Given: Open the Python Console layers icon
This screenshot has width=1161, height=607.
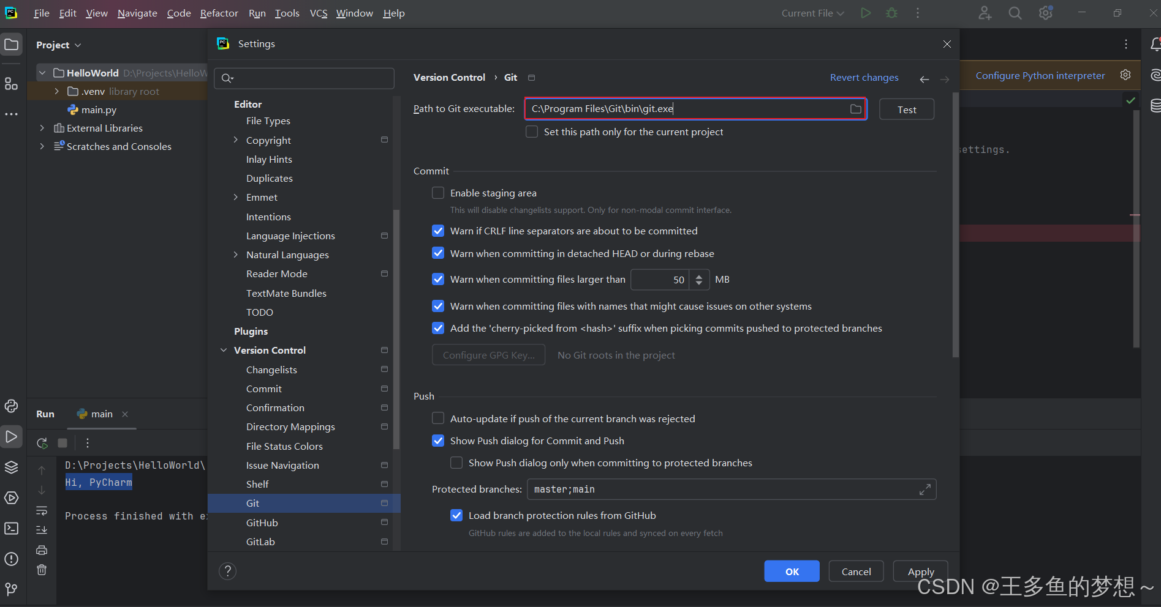Looking at the screenshot, I should click(x=12, y=467).
